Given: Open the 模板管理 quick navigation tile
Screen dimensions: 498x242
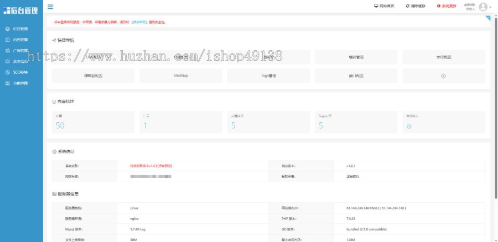Looking at the screenshot, I should [x=356, y=57].
